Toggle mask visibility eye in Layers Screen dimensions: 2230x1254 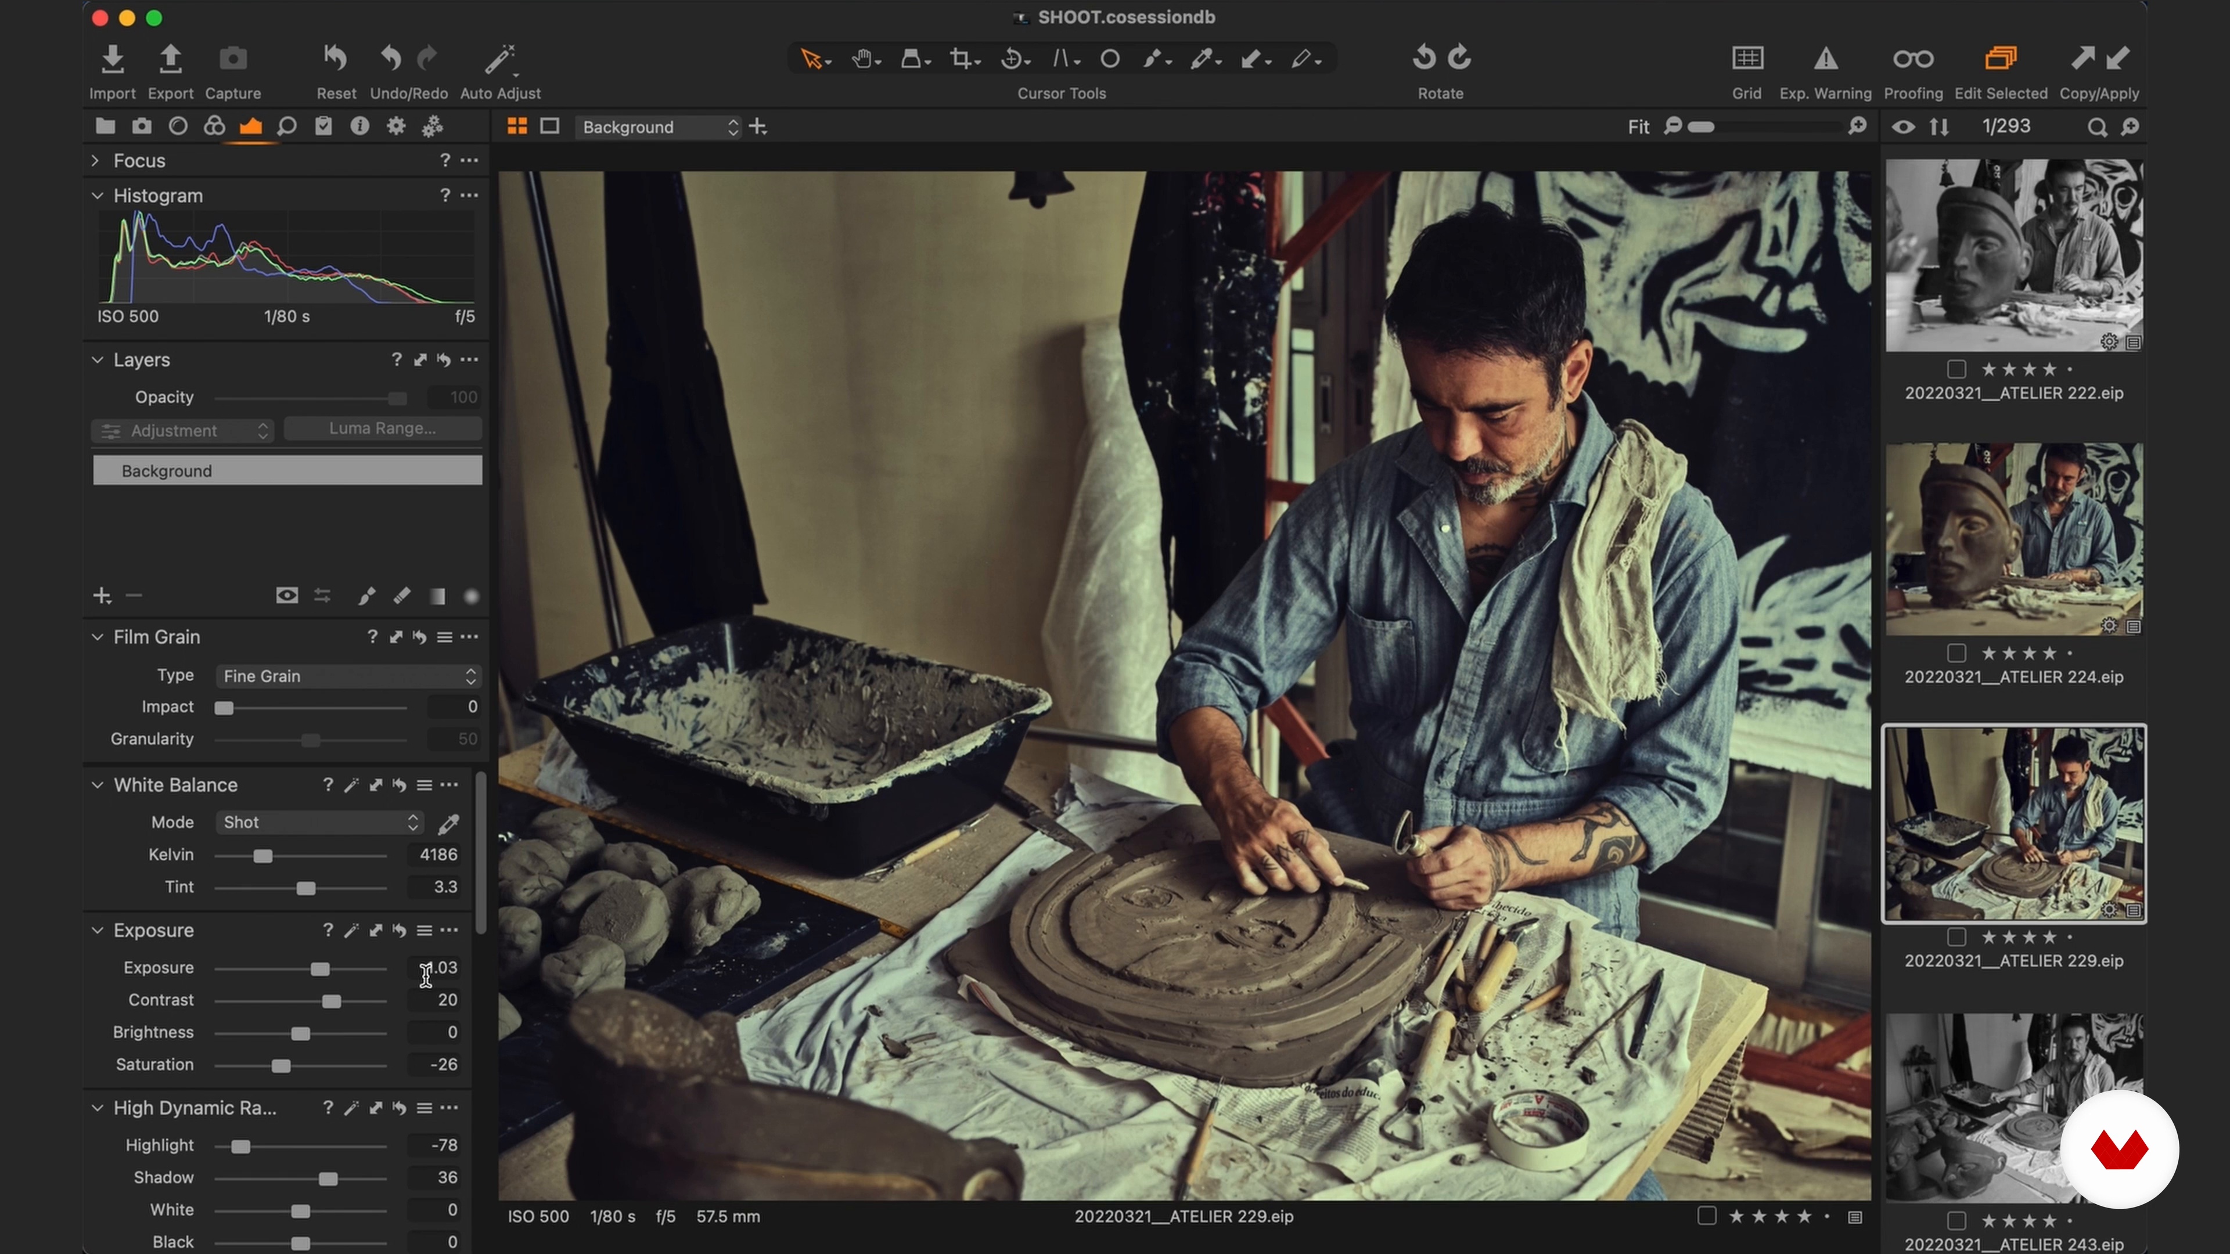[x=286, y=596]
